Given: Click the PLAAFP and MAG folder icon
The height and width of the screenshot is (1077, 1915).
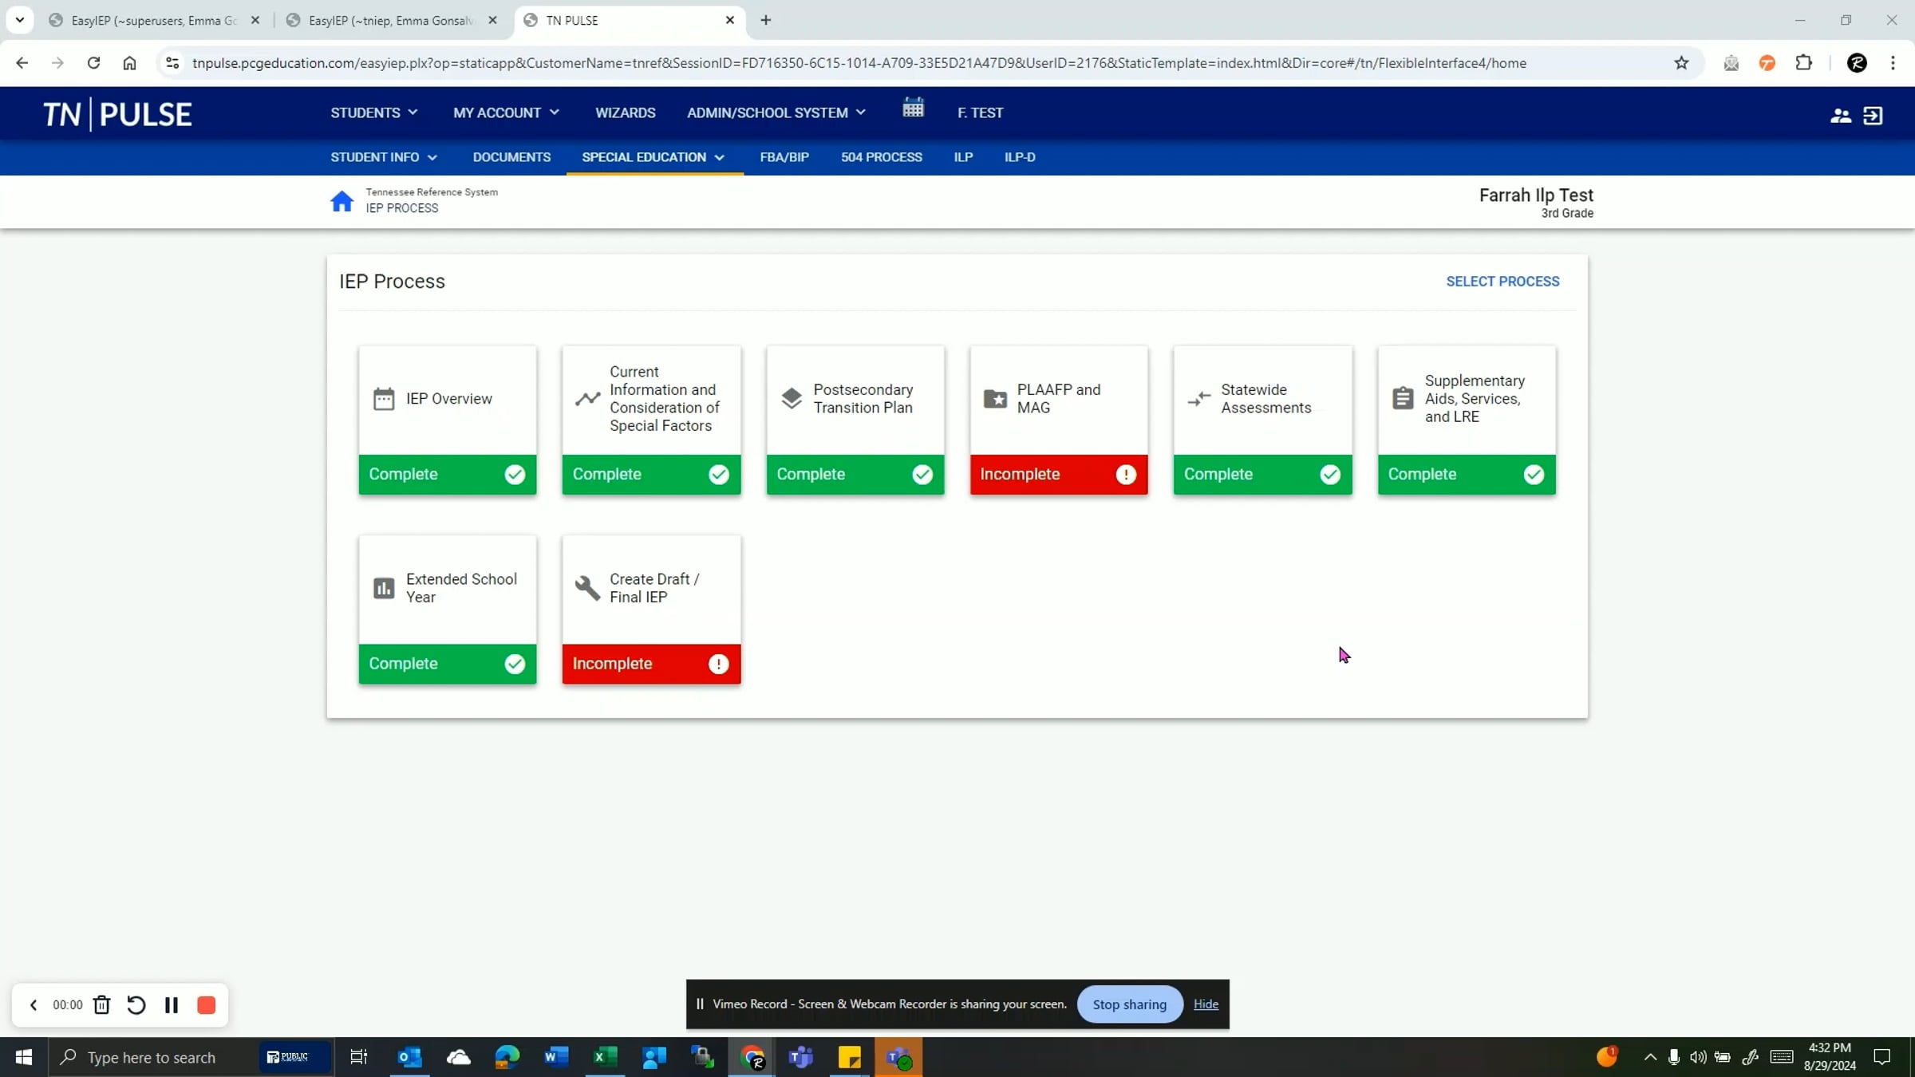Looking at the screenshot, I should [995, 398].
